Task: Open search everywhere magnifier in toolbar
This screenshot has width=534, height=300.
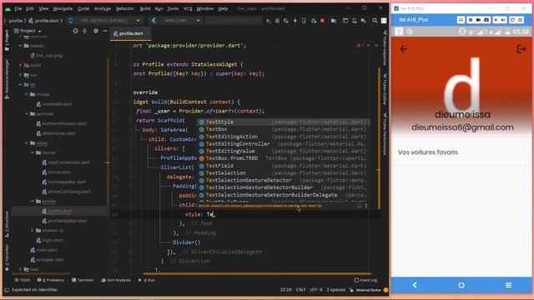Action: [x=375, y=21]
